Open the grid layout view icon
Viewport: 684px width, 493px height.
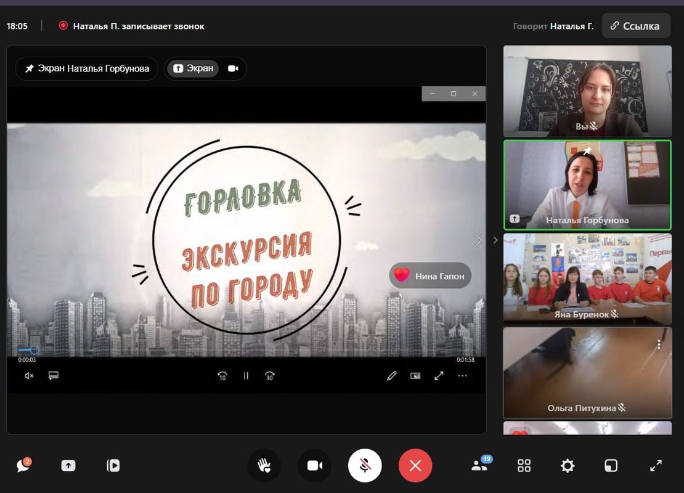tap(524, 465)
